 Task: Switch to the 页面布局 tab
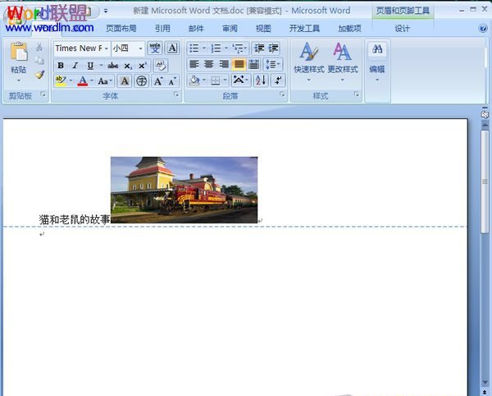click(121, 29)
